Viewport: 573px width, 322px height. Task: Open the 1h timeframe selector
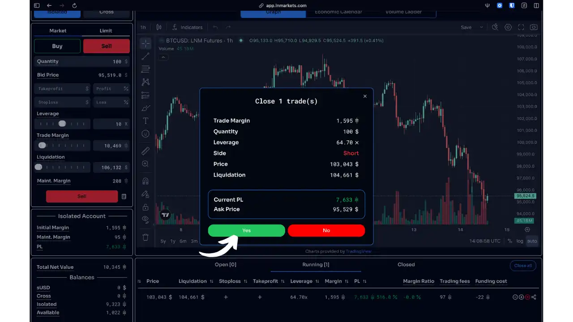click(x=143, y=27)
